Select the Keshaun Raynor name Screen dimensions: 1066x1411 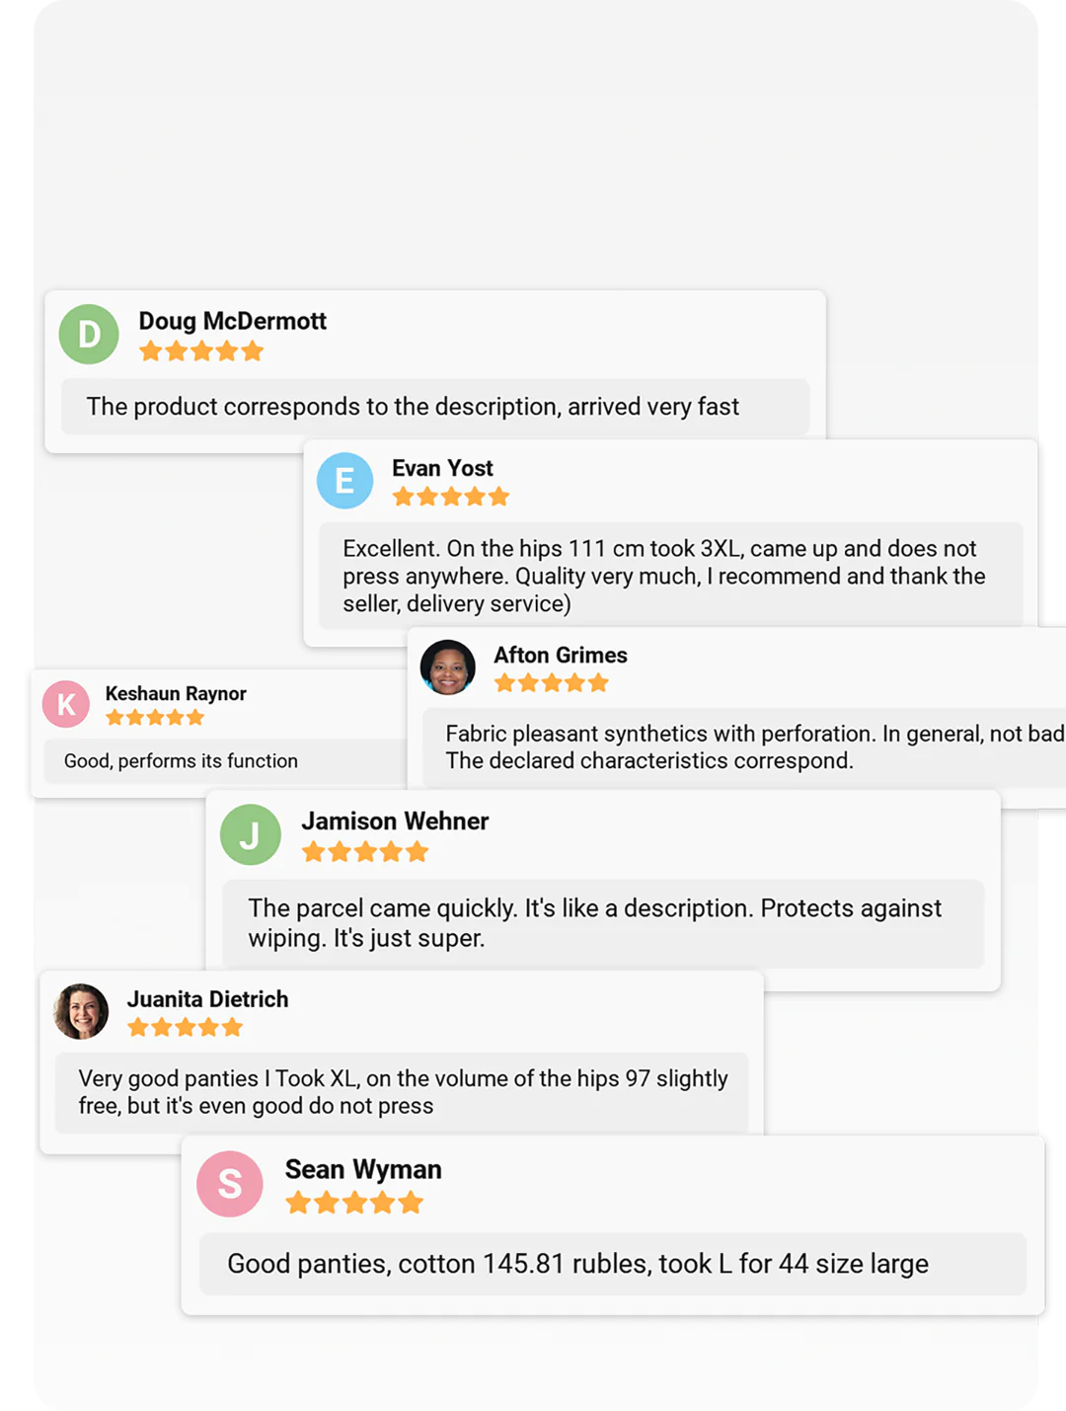(176, 693)
